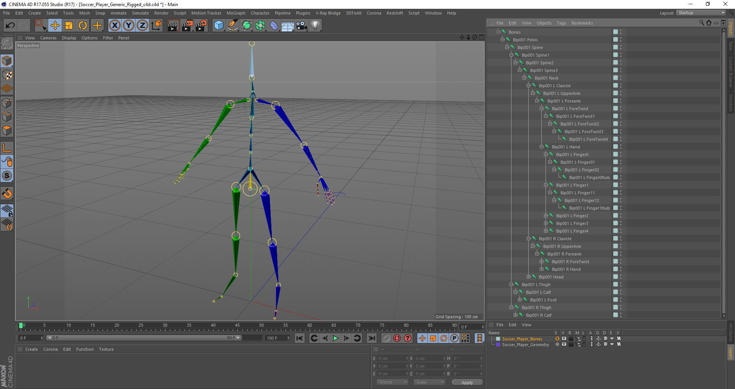Click the Soccer_Player_Geometry purple color swatch
Image resolution: width=735 pixels, height=389 pixels.
point(498,344)
